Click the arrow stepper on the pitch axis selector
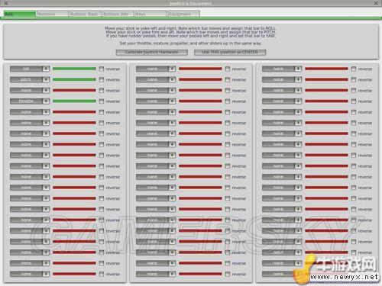Screen dimensions: 382x286 [x=46, y=79]
